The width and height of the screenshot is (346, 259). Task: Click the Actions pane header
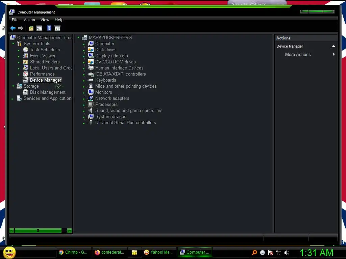(x=306, y=38)
